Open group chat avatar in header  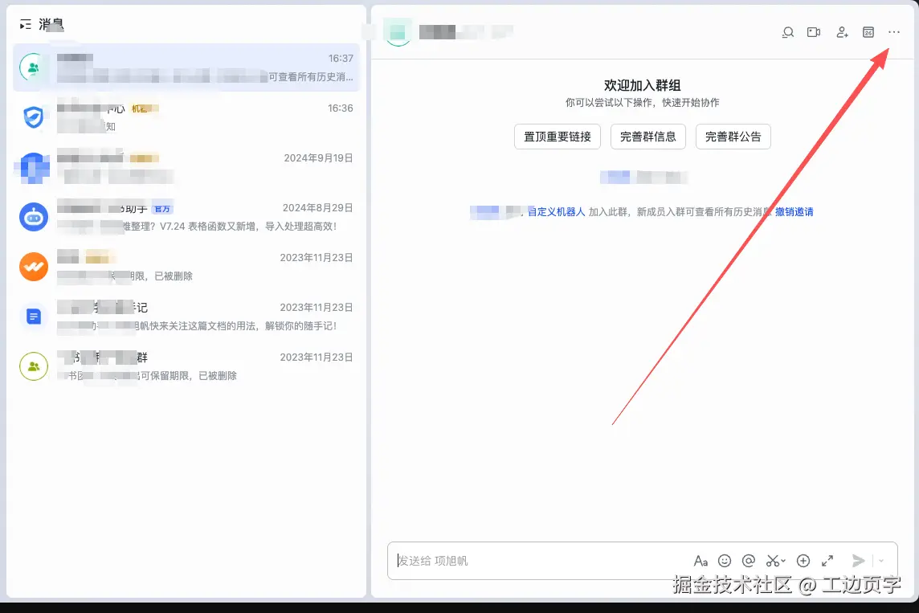click(398, 32)
